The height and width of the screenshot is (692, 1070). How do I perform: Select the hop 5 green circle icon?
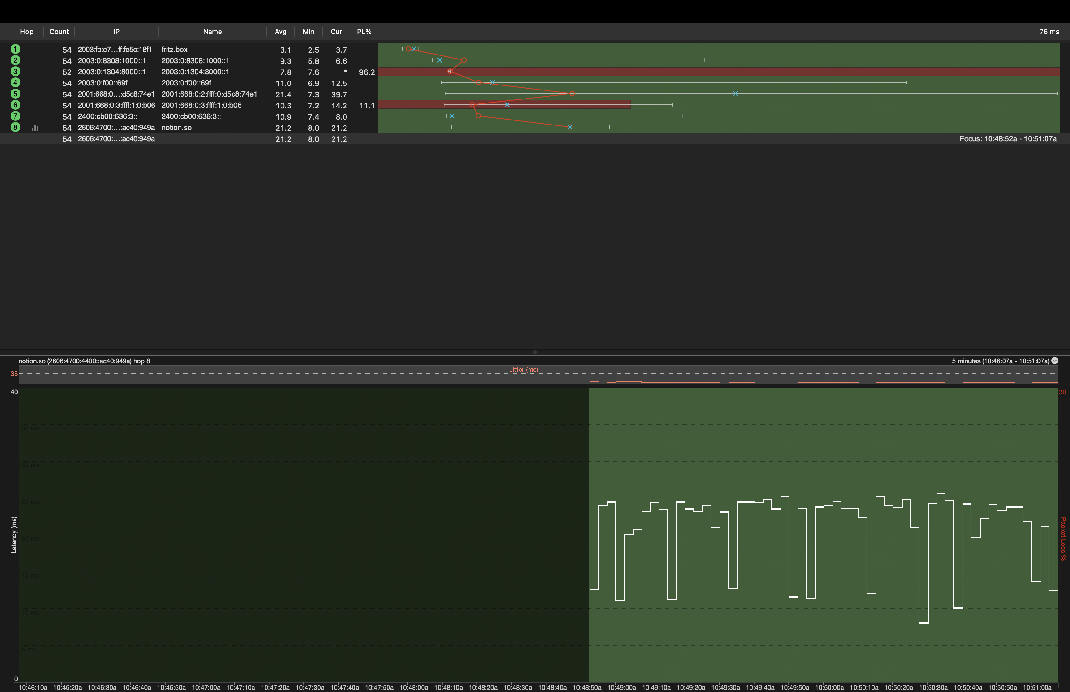(15, 94)
